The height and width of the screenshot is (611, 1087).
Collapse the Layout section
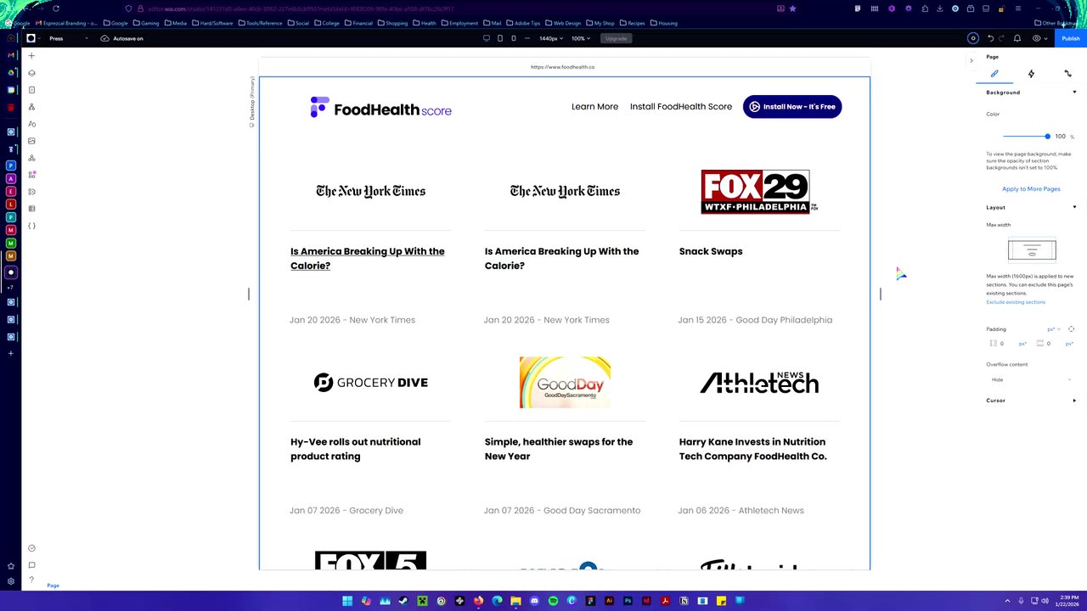point(1074,207)
